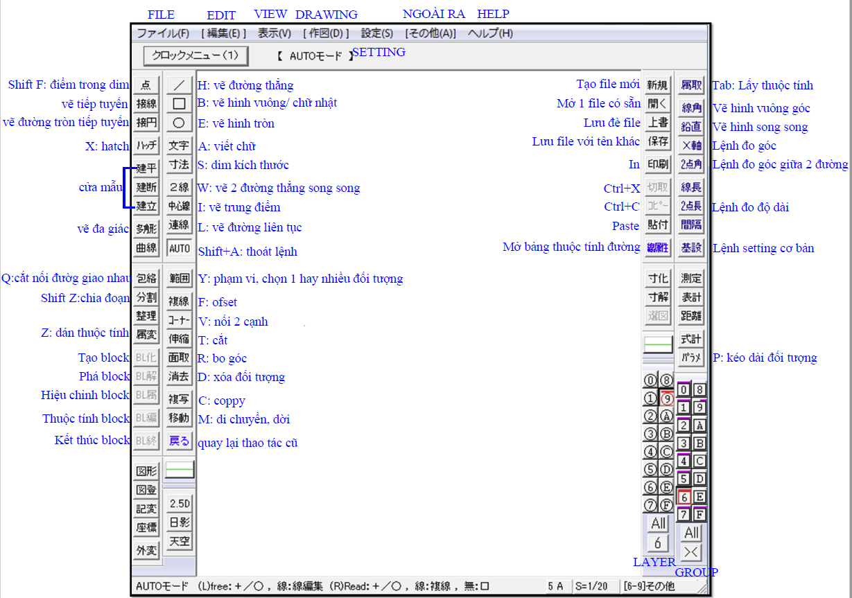Select the 多角形 polygon tool
The width and height of the screenshot is (852, 598).
pyautogui.click(x=146, y=229)
